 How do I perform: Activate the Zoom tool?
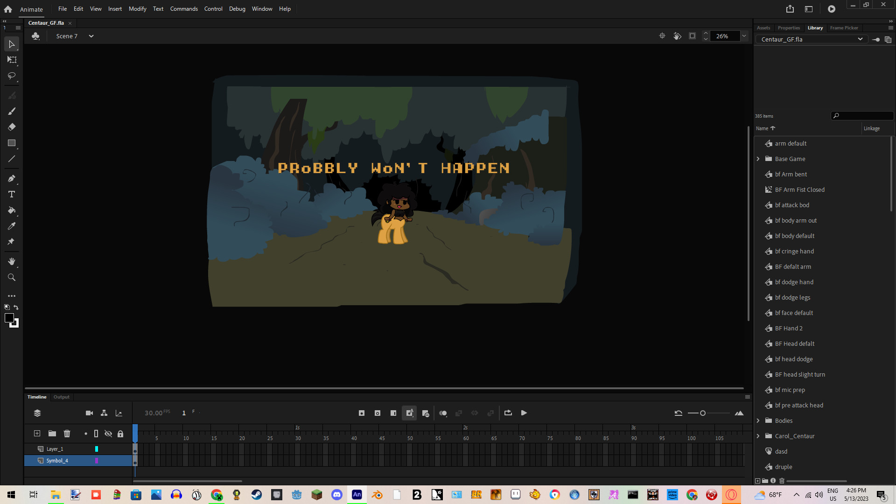[12, 277]
